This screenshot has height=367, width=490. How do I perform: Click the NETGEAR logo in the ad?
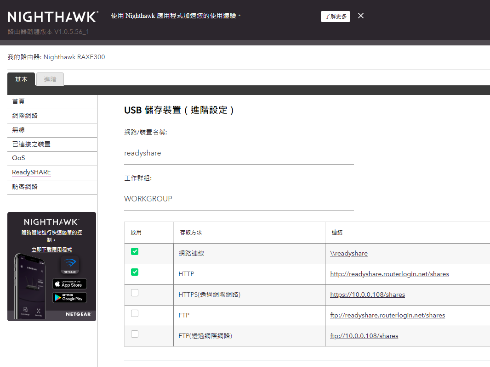point(79,314)
